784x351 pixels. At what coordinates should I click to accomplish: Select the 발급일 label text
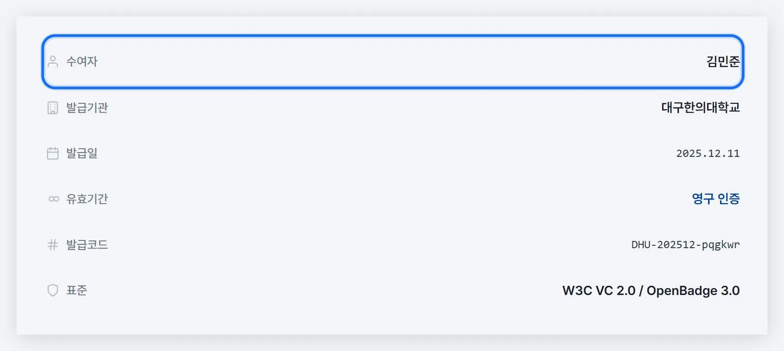click(x=82, y=154)
